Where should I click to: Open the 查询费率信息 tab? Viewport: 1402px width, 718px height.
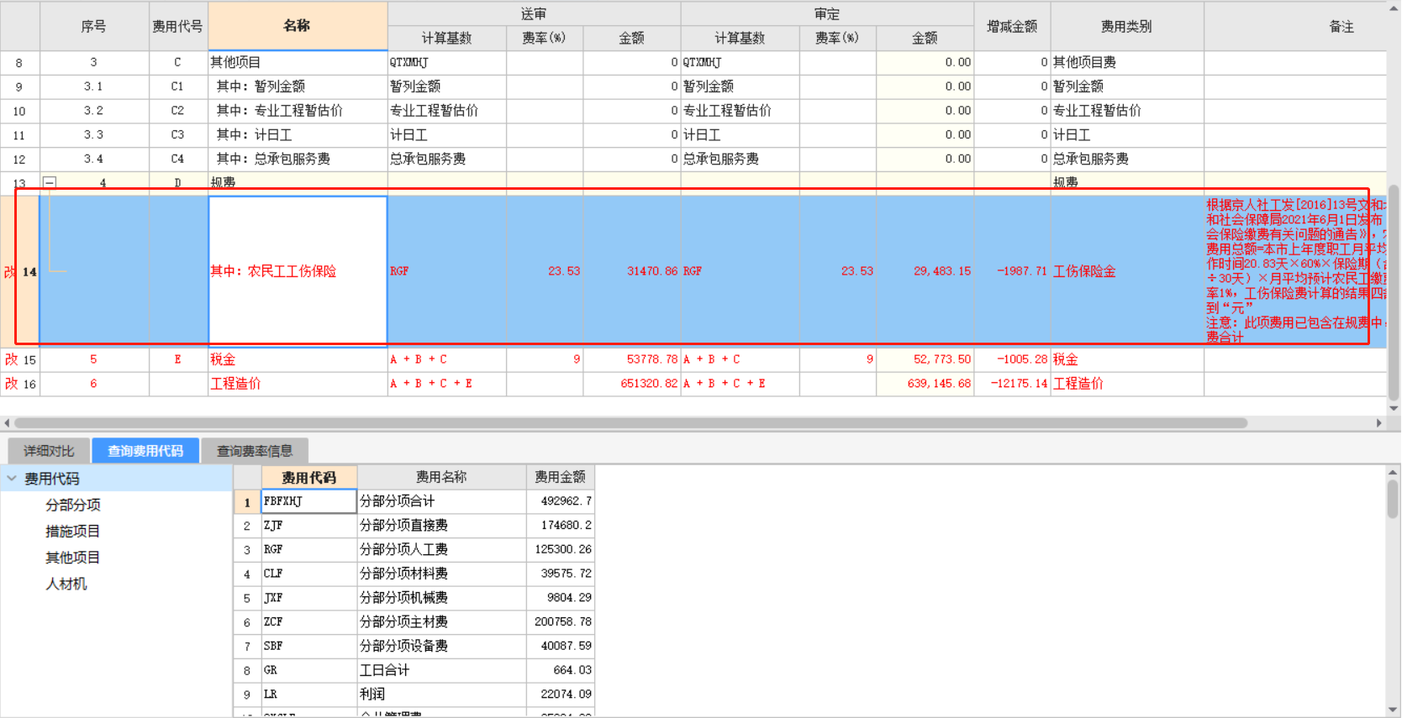pos(255,451)
